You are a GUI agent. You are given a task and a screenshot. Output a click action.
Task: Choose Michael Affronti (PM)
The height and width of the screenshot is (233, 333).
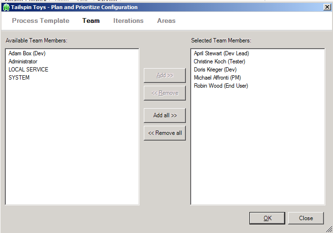pyautogui.click(x=217, y=78)
